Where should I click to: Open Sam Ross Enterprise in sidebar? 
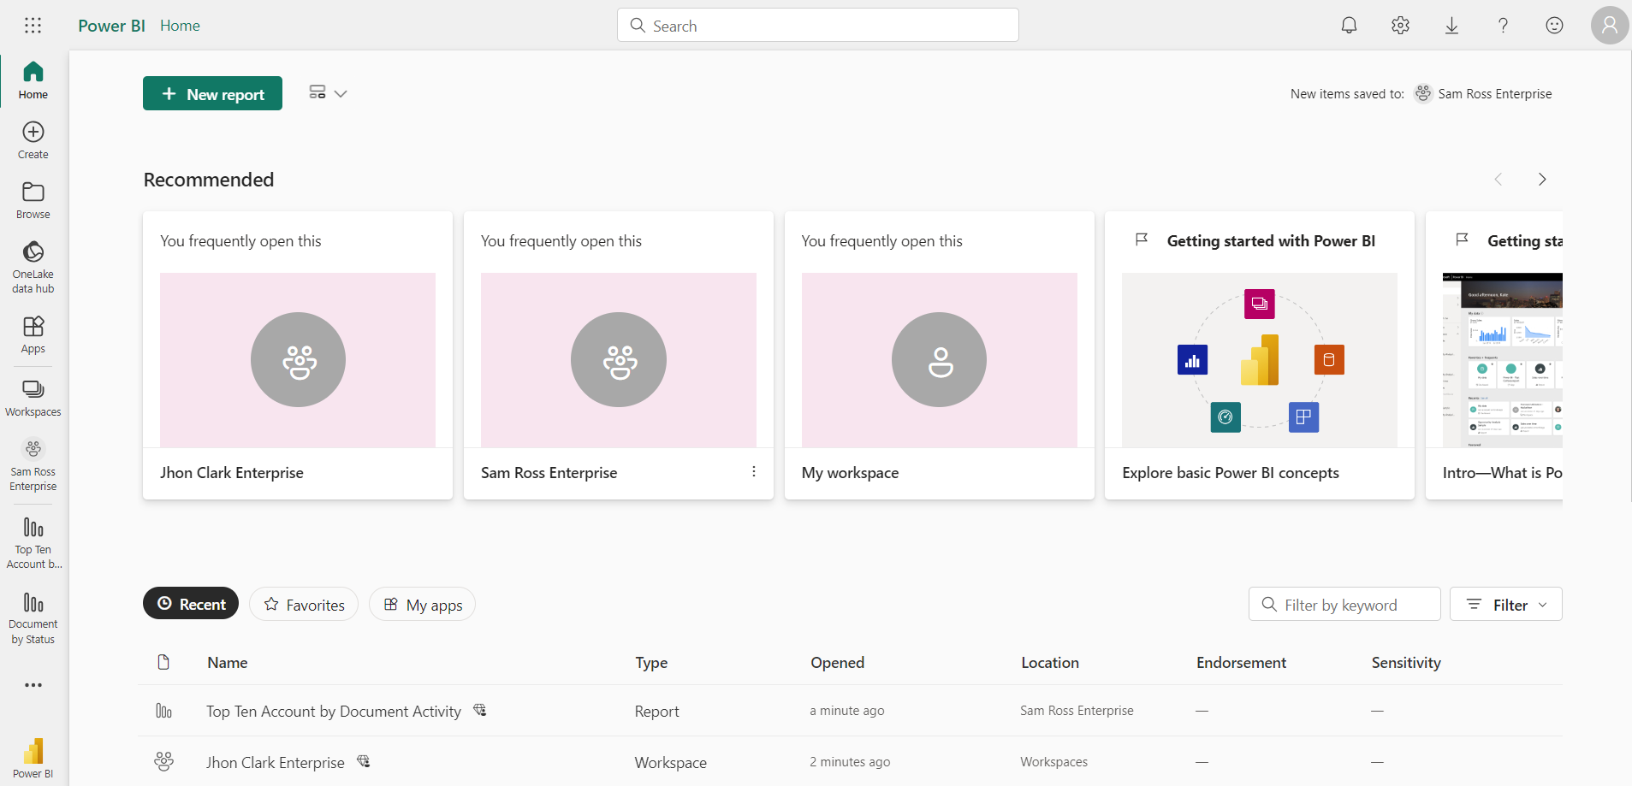33,465
